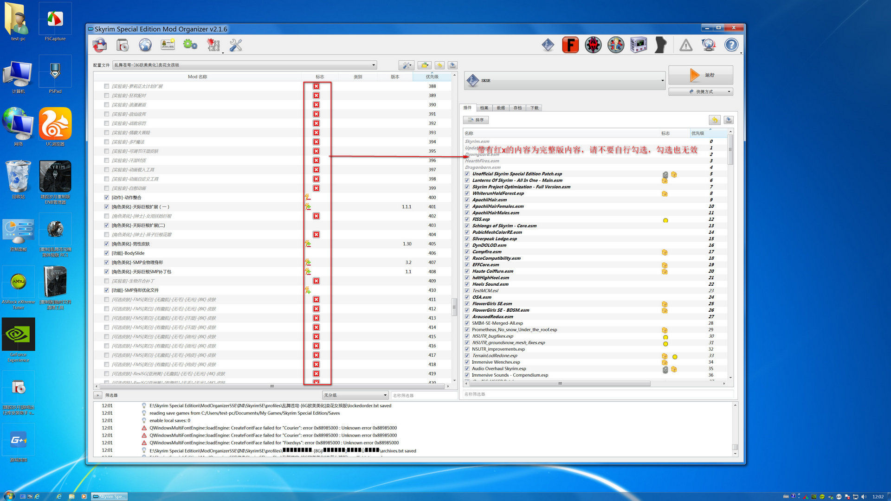Open the profiles ID card icon
This screenshot has height=501, width=891.
coord(168,45)
